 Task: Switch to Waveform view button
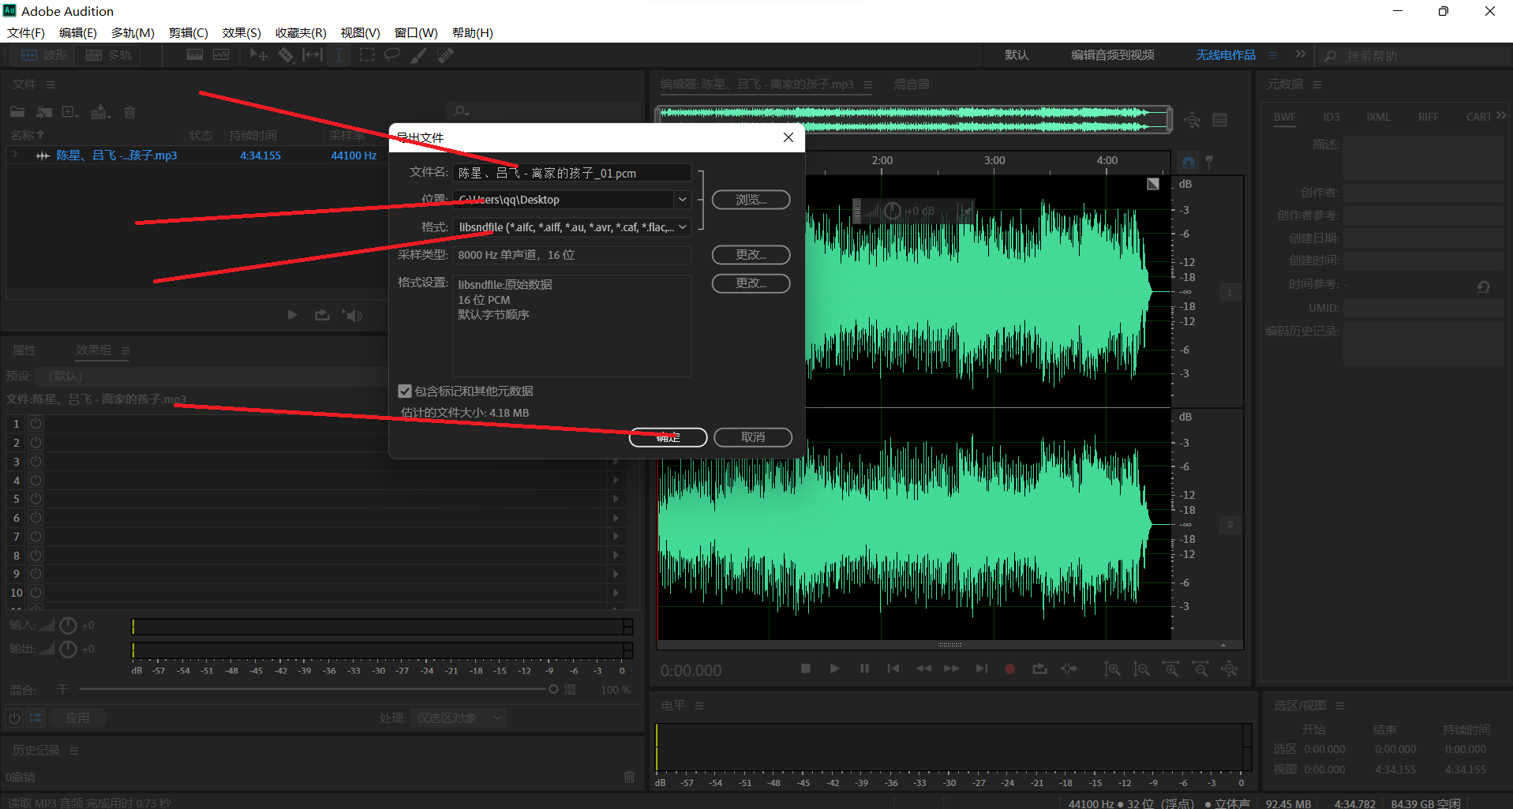coord(44,55)
